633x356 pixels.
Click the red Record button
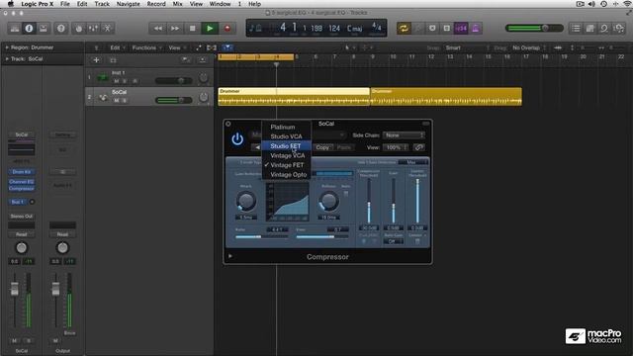click(227, 29)
